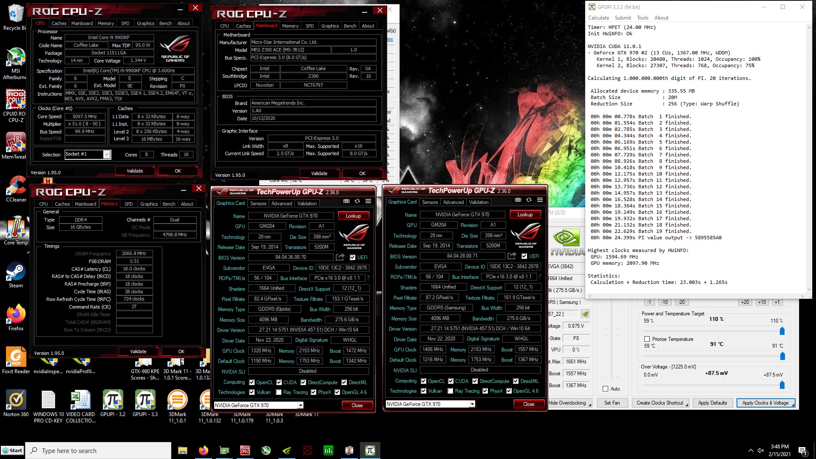Switch to Sensors tab in left GPU-Z
Image resolution: width=816 pixels, height=459 pixels.
pyautogui.click(x=258, y=204)
